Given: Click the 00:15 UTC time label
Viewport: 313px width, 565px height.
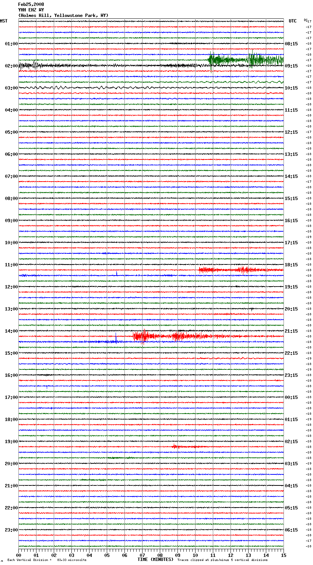Looking at the screenshot, I should 291,397.
